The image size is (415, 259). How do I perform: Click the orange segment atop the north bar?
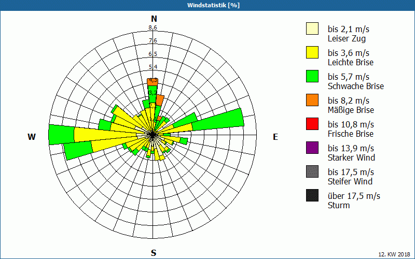(153, 82)
